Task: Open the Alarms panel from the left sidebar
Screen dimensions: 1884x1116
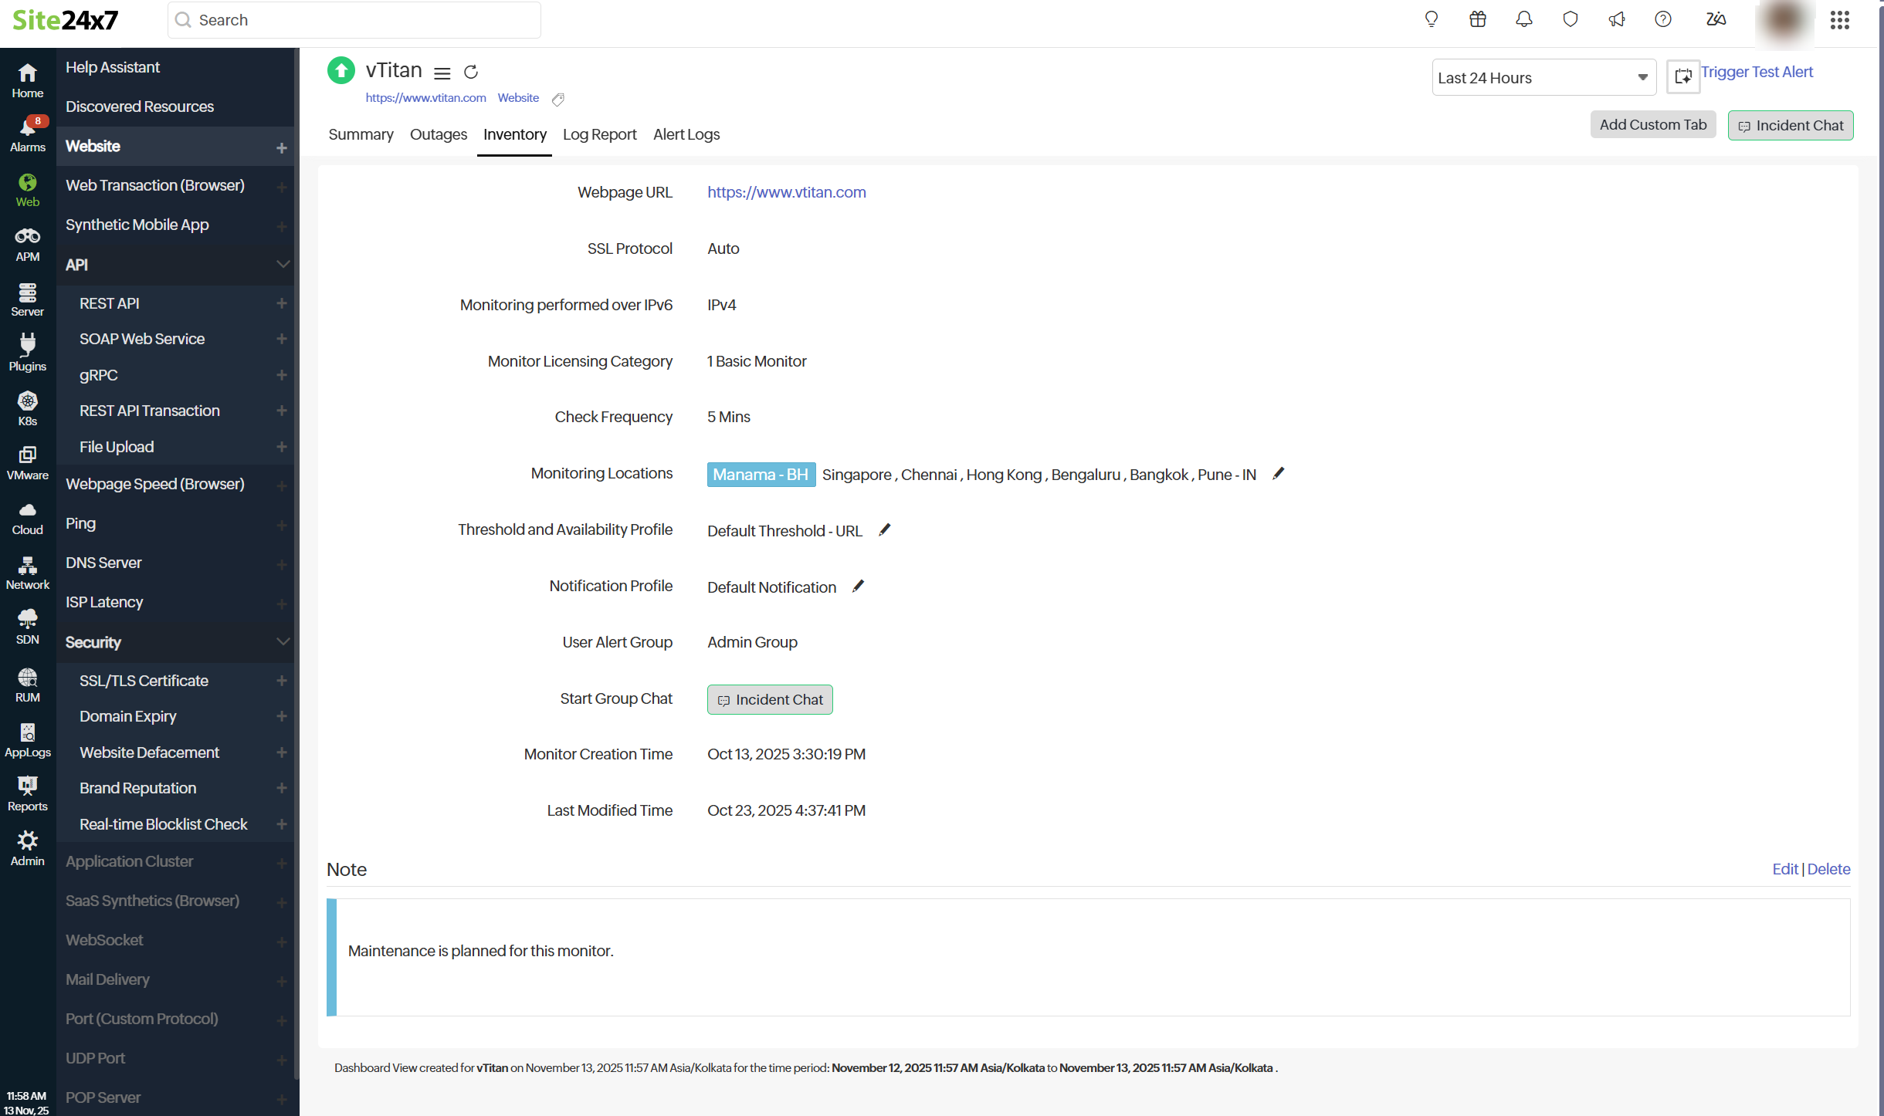Action: click(x=27, y=133)
